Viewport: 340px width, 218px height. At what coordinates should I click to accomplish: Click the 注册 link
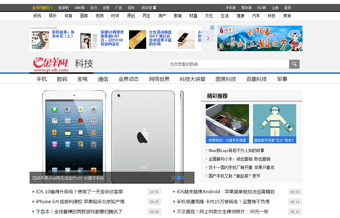pyautogui.click(x=275, y=8)
